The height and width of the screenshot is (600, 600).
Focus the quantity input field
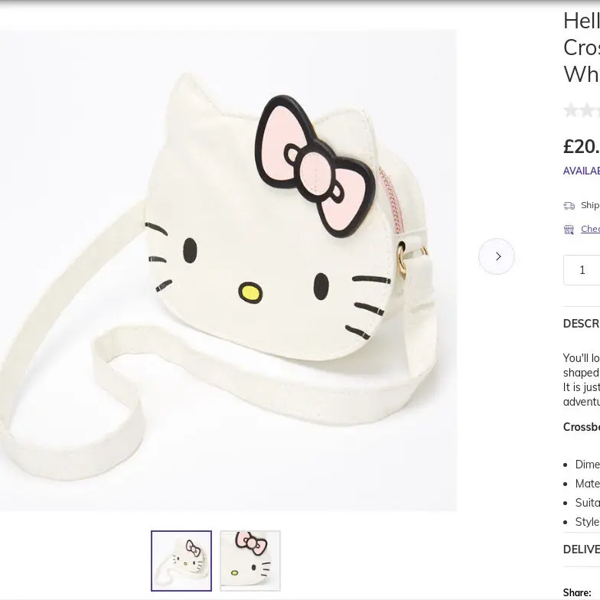coord(582,270)
